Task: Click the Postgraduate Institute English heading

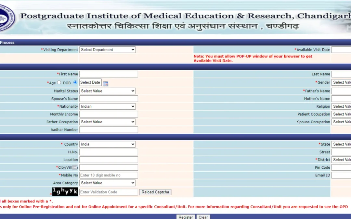Action: click(186, 16)
